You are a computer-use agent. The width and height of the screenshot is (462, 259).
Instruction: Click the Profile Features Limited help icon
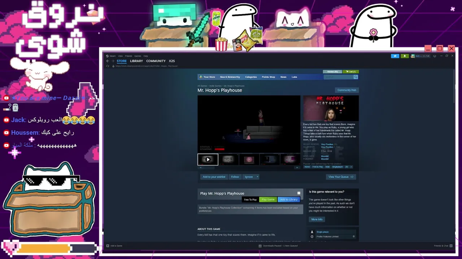[x=354, y=237]
